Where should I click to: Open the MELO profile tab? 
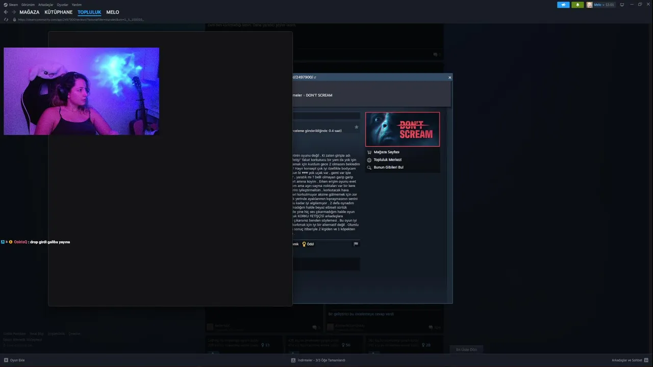coord(113,12)
